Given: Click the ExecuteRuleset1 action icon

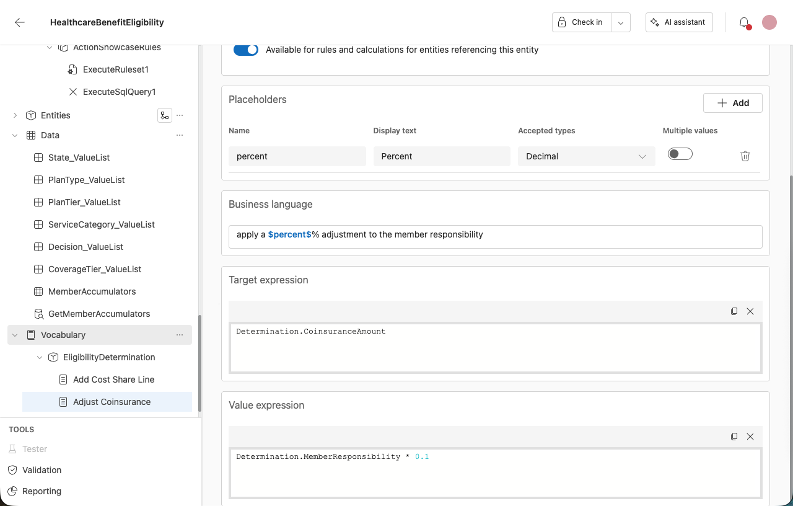Looking at the screenshot, I should point(72,69).
